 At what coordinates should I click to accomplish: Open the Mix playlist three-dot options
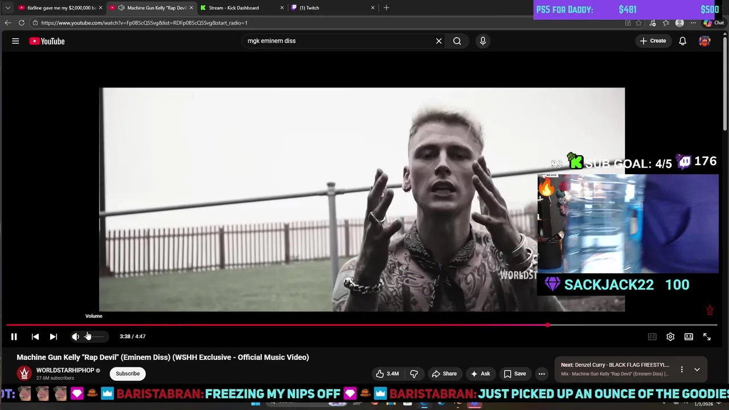point(681,370)
